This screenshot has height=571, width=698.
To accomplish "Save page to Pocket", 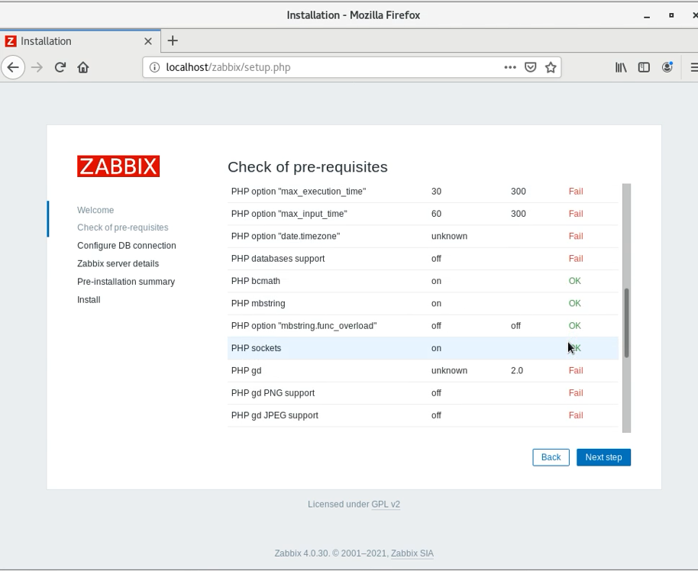I will 530,67.
